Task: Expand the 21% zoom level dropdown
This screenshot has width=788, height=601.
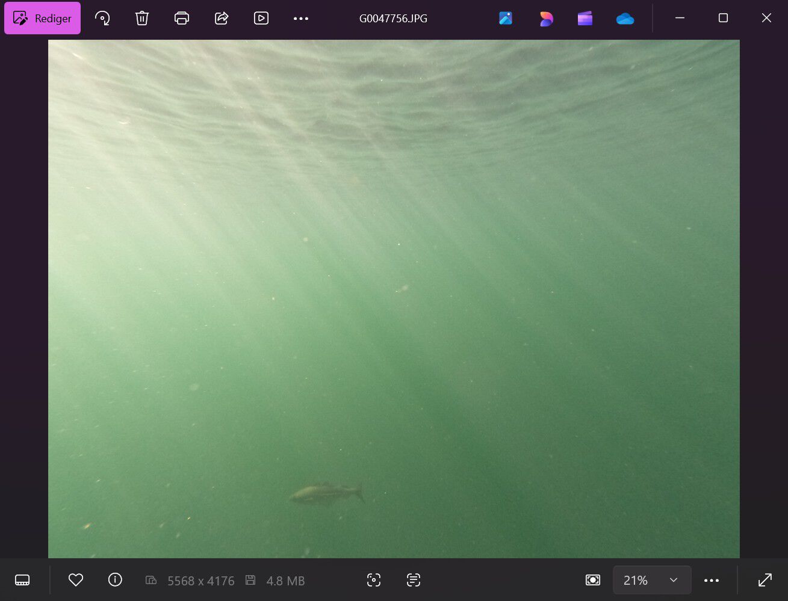Action: [x=652, y=580]
